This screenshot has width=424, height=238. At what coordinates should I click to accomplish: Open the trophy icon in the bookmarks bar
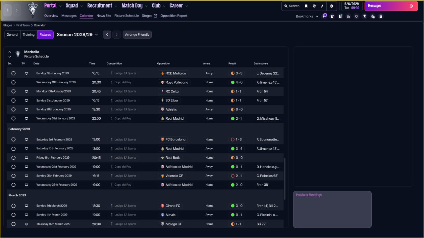(365, 16)
